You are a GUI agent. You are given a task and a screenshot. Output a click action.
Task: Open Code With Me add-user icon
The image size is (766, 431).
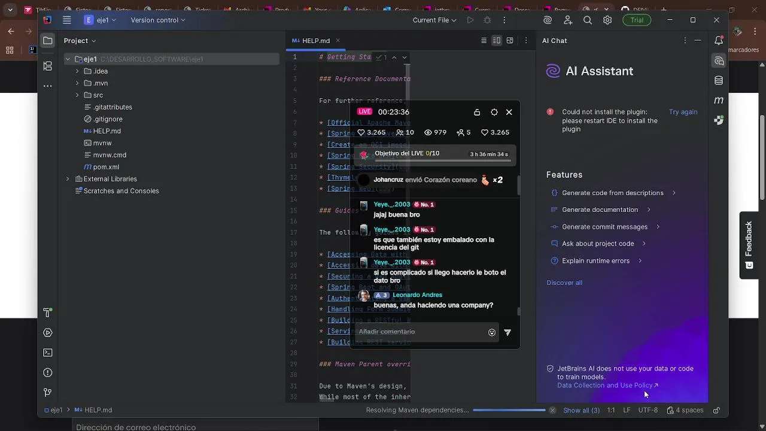click(568, 20)
